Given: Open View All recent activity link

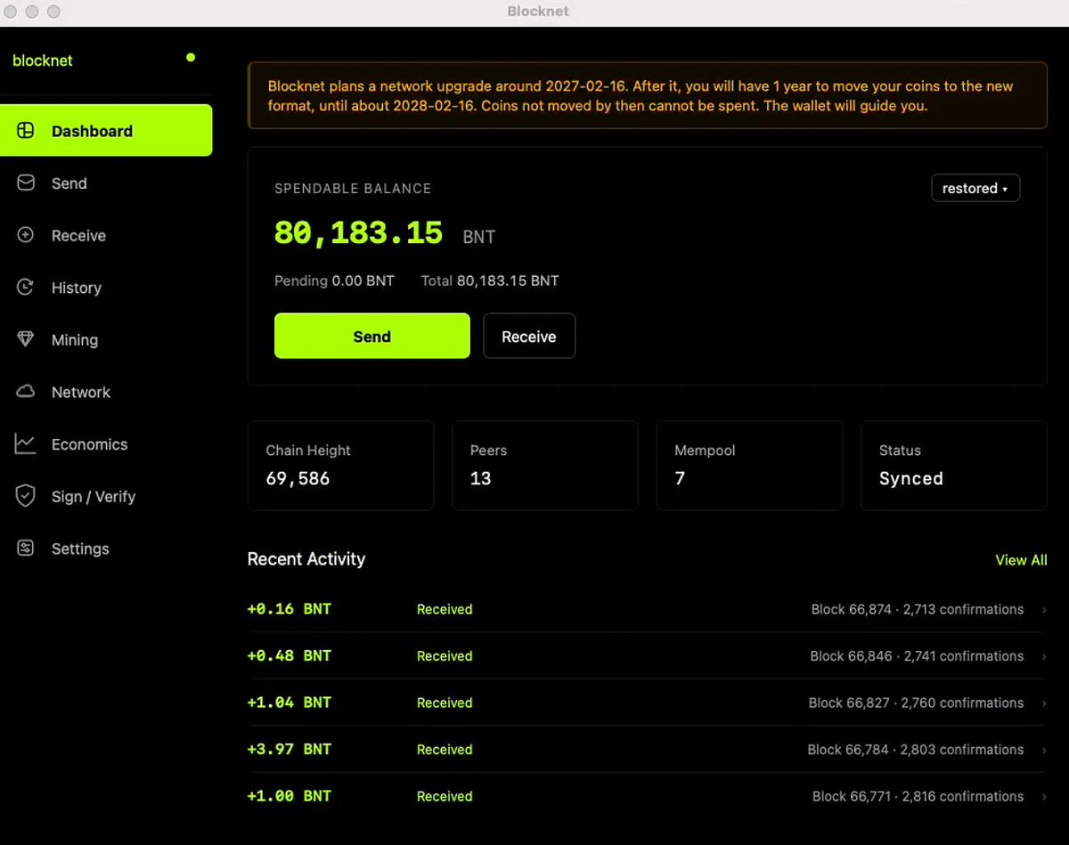Looking at the screenshot, I should coord(1021,560).
